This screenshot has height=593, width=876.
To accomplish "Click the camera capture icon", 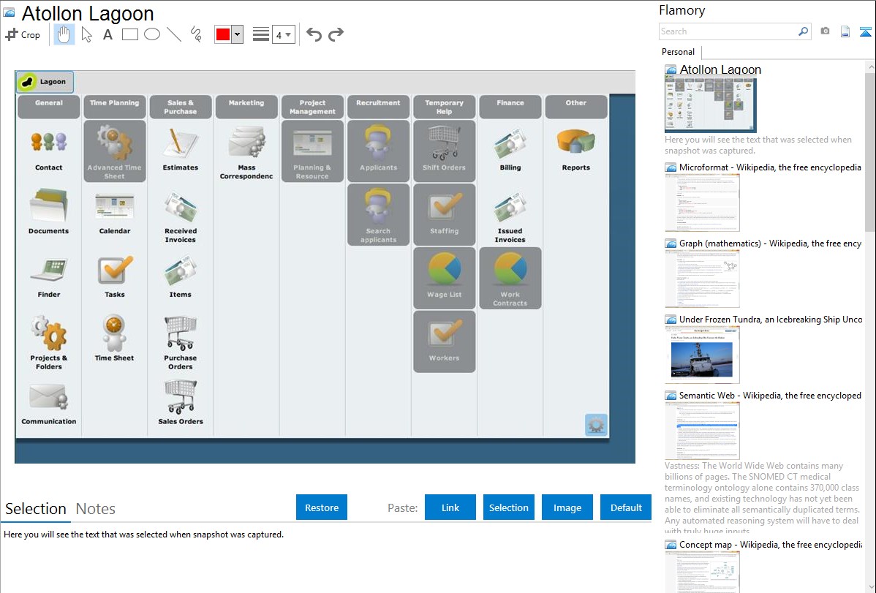I will 825,31.
